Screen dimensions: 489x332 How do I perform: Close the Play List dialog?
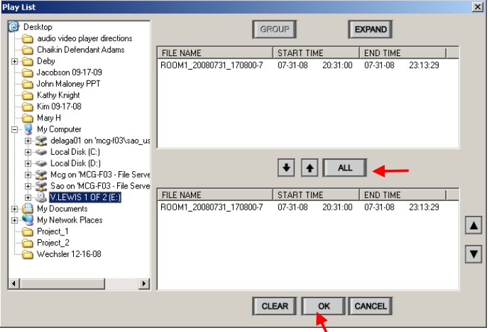[x=477, y=7]
